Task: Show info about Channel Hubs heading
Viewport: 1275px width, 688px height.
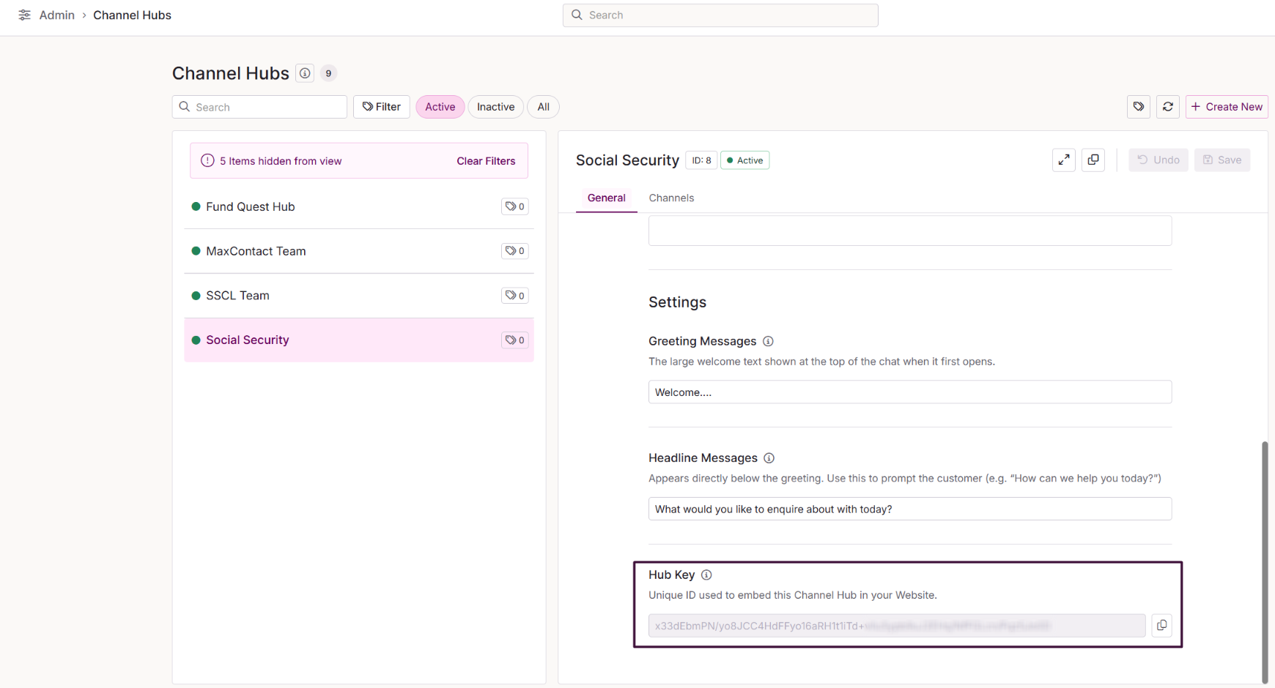Action: [305, 73]
